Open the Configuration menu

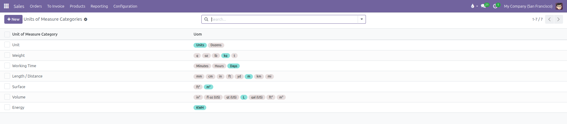[125, 6]
